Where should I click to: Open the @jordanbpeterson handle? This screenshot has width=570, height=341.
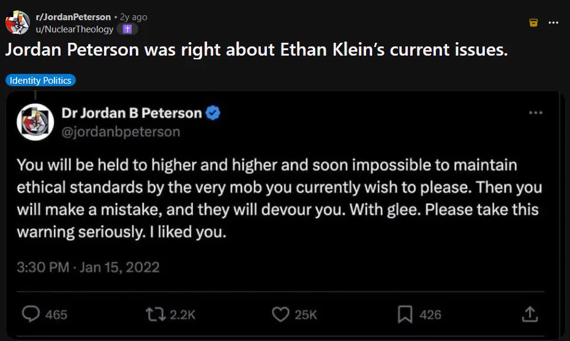click(121, 131)
